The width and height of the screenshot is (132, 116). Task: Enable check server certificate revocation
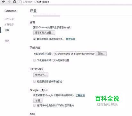pos(34,81)
